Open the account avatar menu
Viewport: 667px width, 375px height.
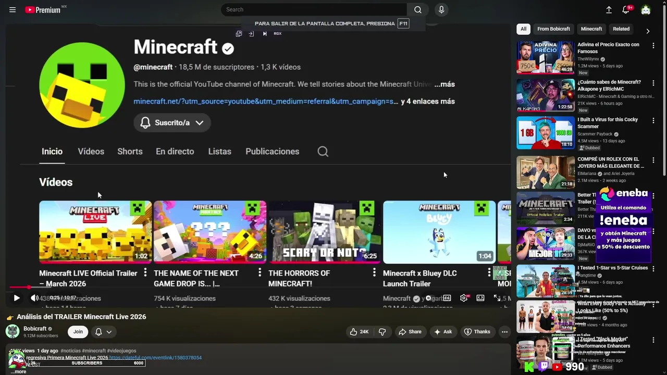pyautogui.click(x=646, y=9)
